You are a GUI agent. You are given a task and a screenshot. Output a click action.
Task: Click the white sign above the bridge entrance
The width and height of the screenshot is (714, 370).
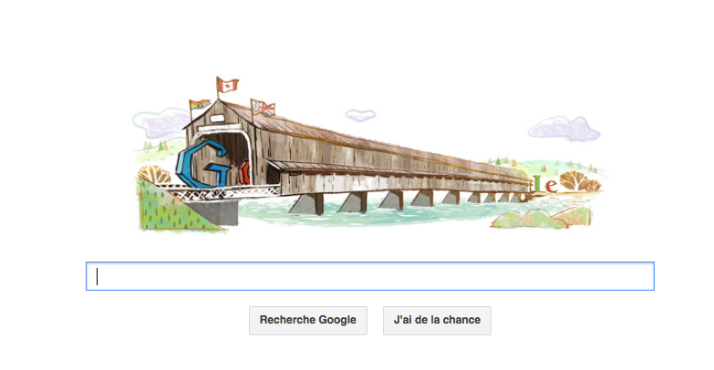(217, 118)
